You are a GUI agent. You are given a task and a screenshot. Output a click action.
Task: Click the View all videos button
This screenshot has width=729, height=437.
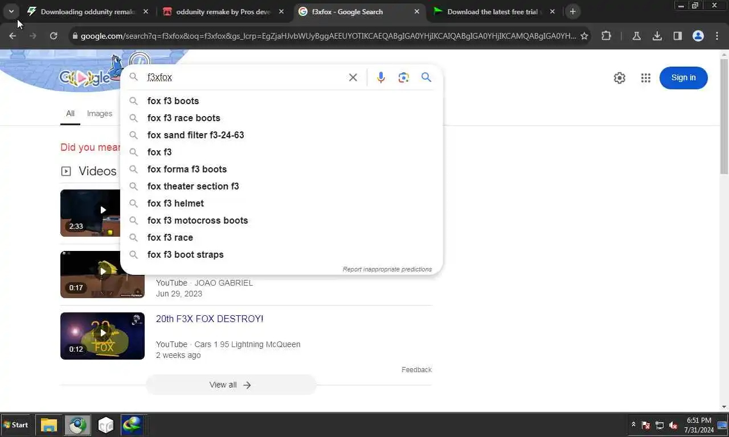coord(231,385)
